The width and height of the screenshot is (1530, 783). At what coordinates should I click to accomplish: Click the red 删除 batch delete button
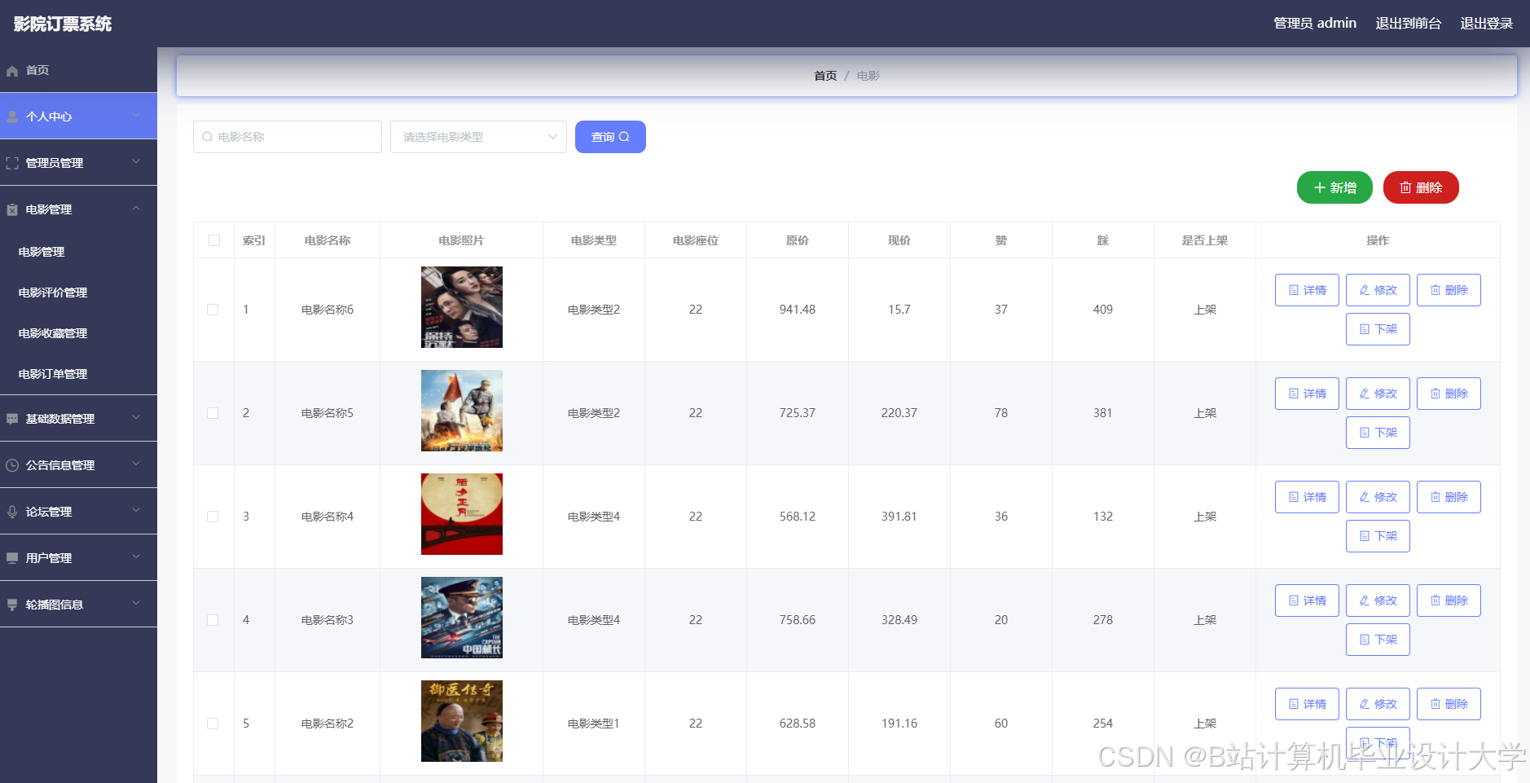(1421, 187)
